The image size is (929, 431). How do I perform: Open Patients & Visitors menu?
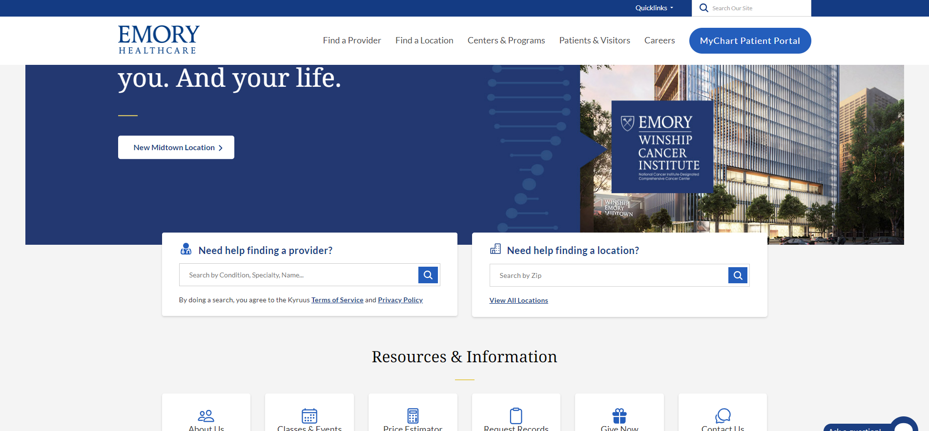594,40
